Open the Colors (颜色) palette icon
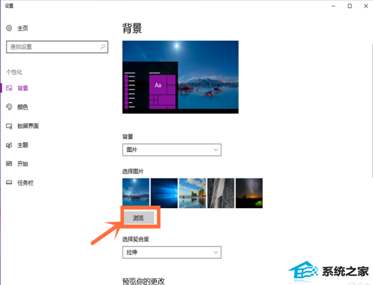The image size is (373, 285). (9, 107)
